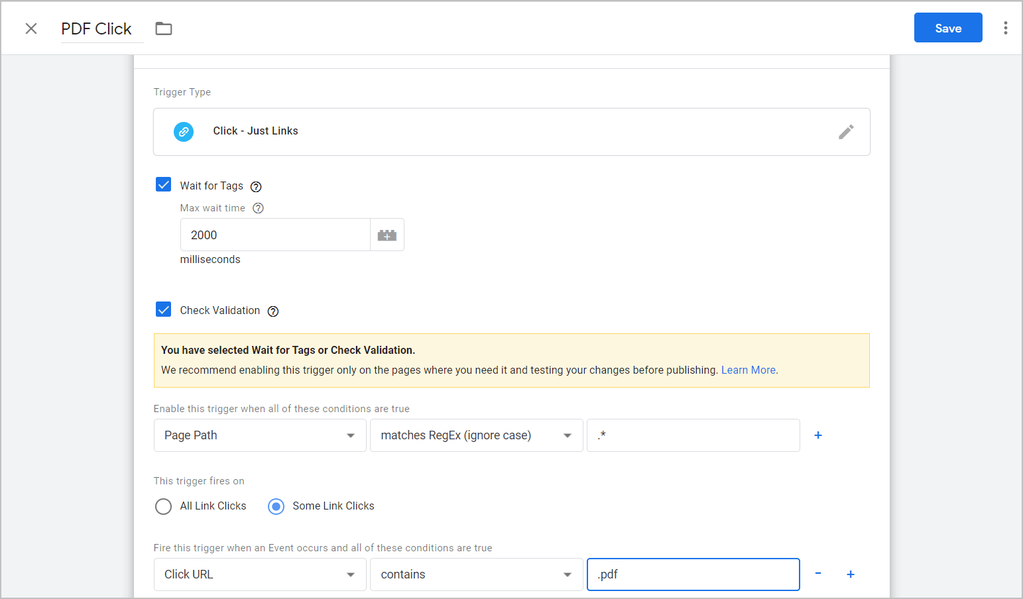Disable the Wait for Tags checkbox
Screen dimensions: 1023x599
click(163, 184)
